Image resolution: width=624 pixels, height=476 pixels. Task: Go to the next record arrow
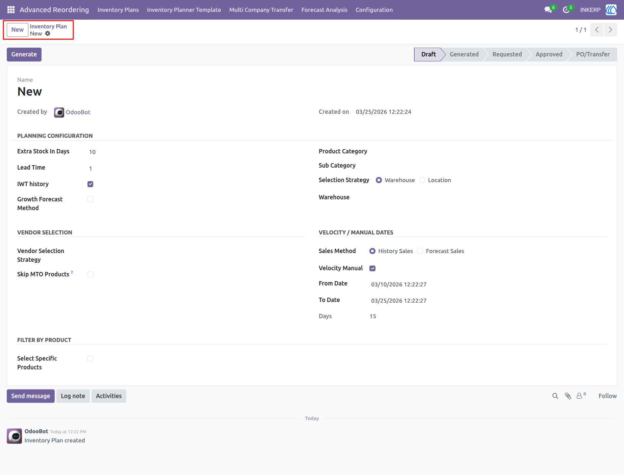pyautogui.click(x=610, y=30)
